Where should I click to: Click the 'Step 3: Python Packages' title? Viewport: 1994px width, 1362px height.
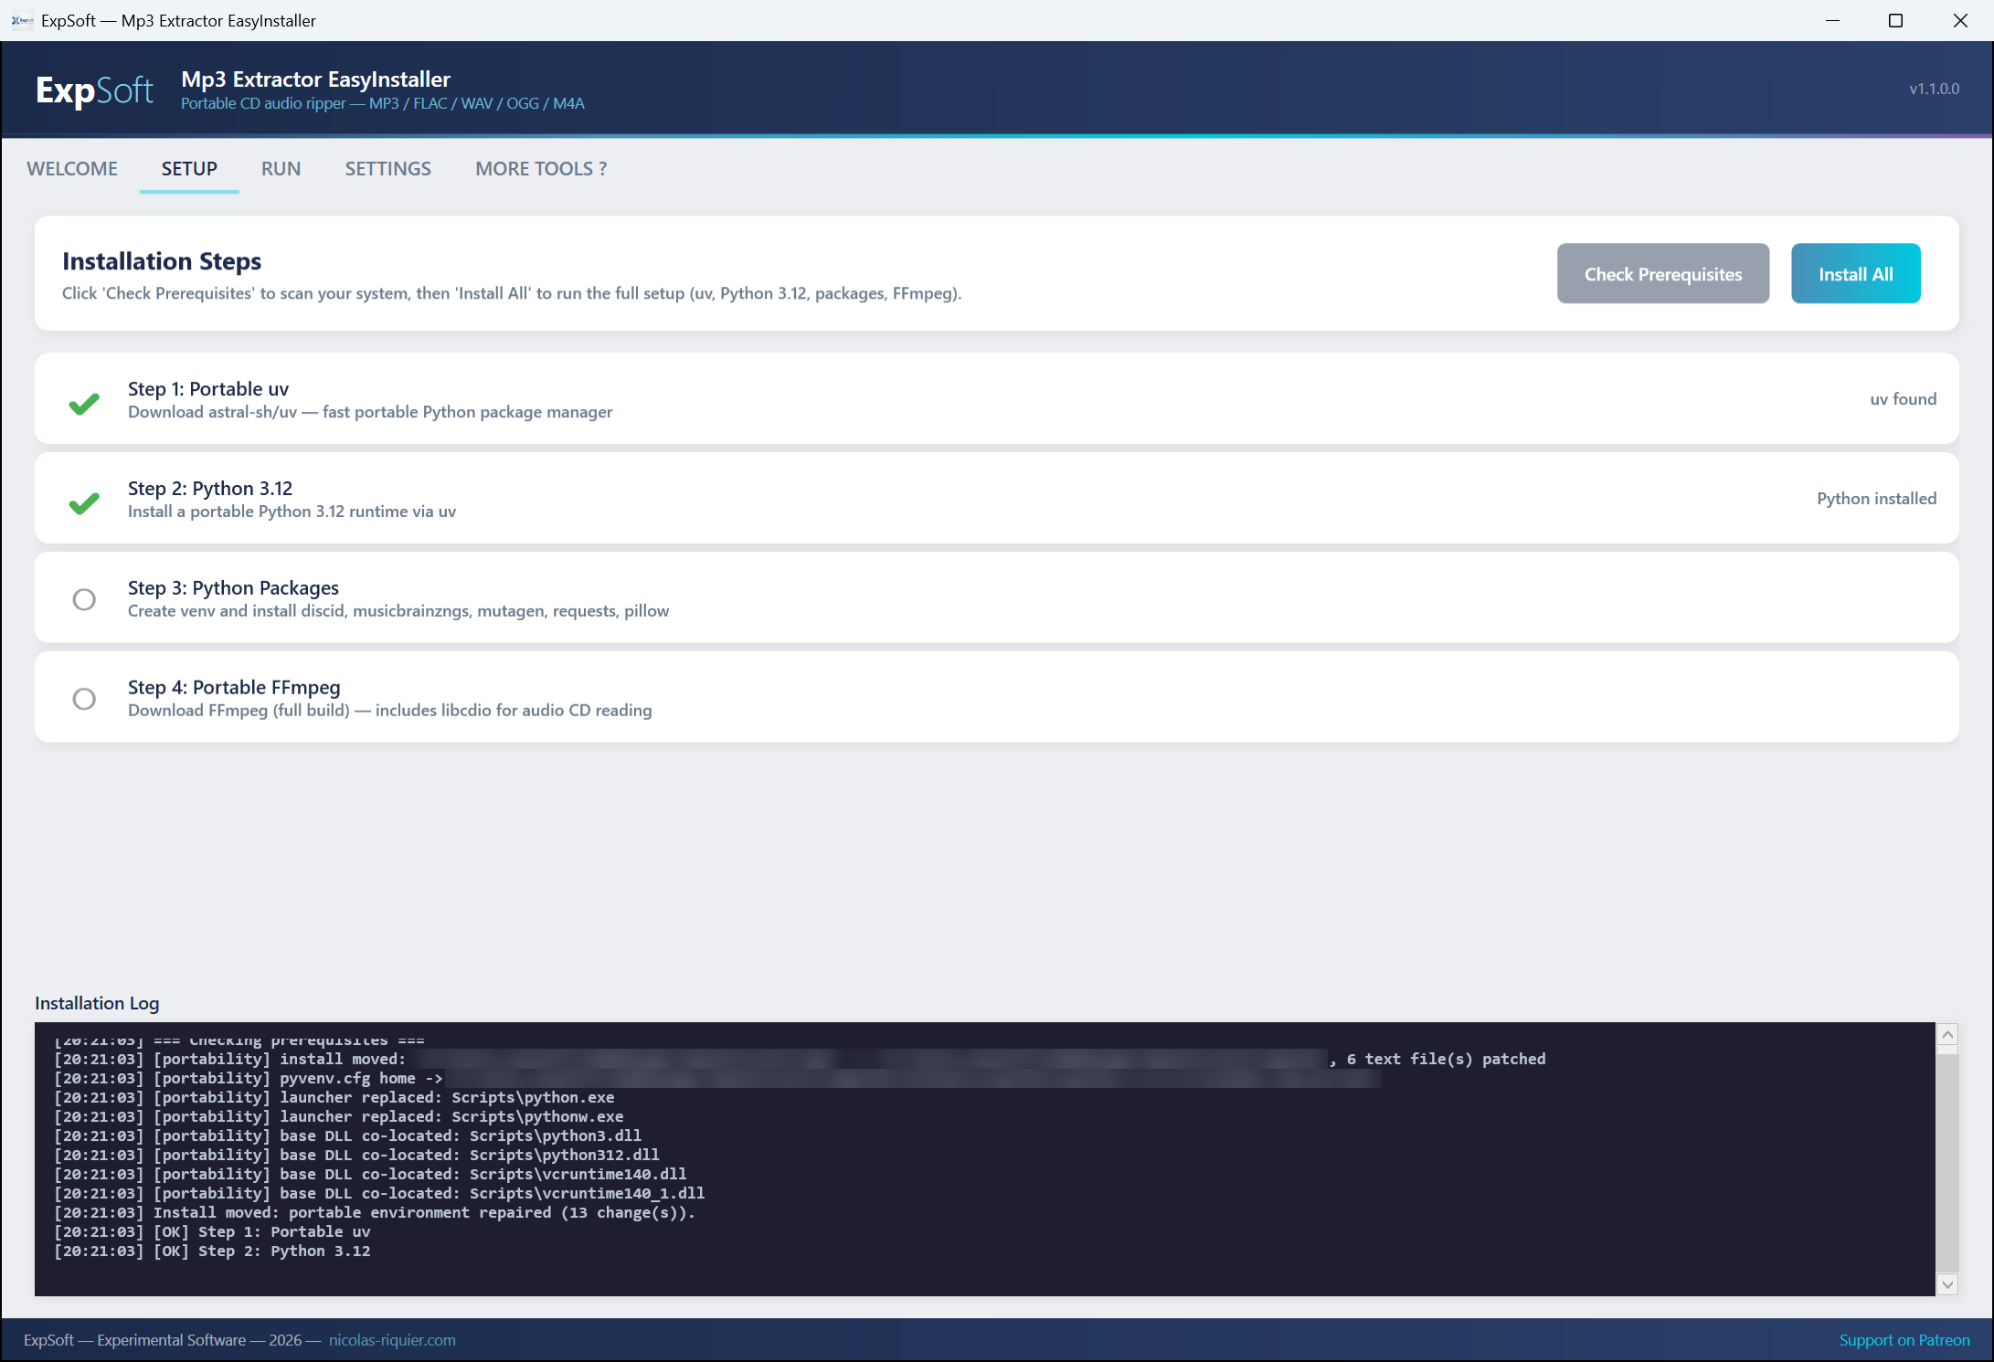(x=233, y=588)
